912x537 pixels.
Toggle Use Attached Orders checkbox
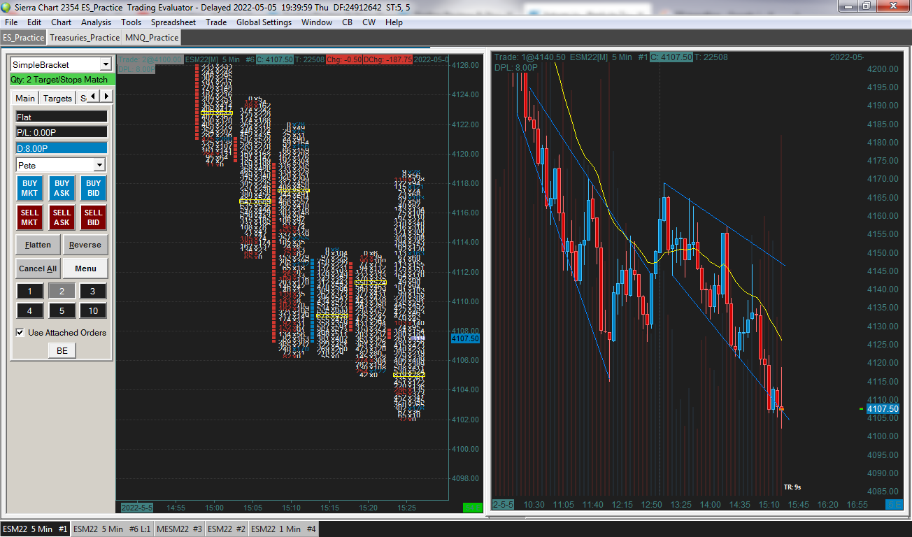point(20,333)
